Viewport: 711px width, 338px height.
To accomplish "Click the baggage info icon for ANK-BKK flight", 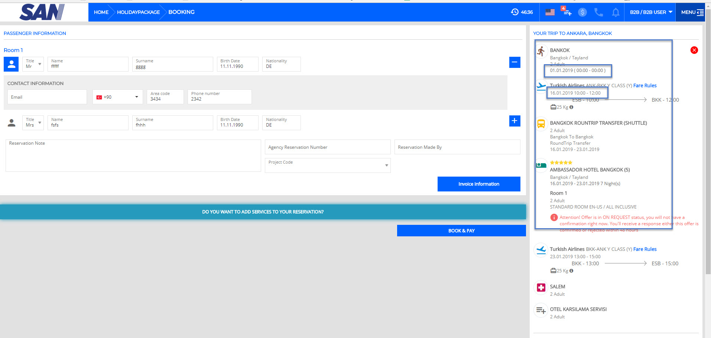I will tap(571, 107).
